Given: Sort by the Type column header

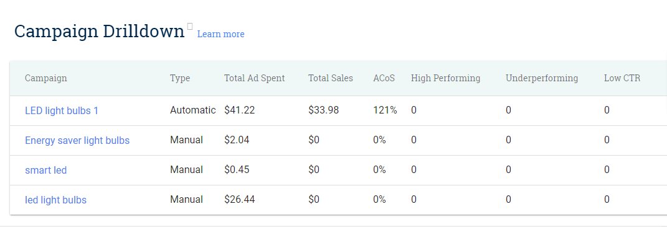Looking at the screenshot, I should coord(180,78).
